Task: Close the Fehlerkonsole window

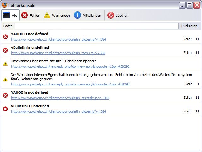Action: point(197,5)
